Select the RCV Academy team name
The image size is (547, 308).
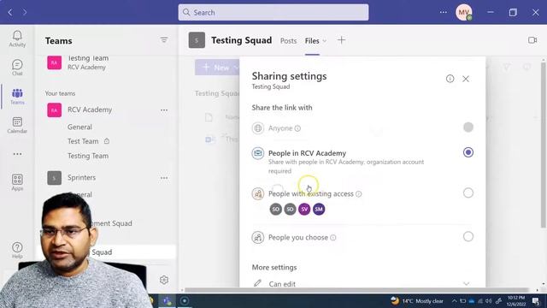[x=90, y=110]
